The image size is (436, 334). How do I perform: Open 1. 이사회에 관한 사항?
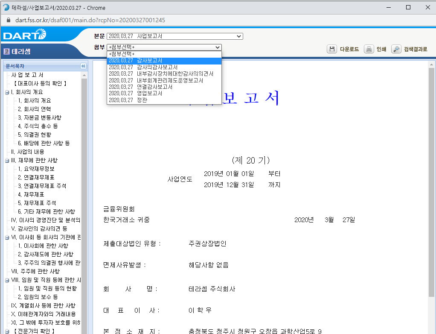(x=43, y=246)
